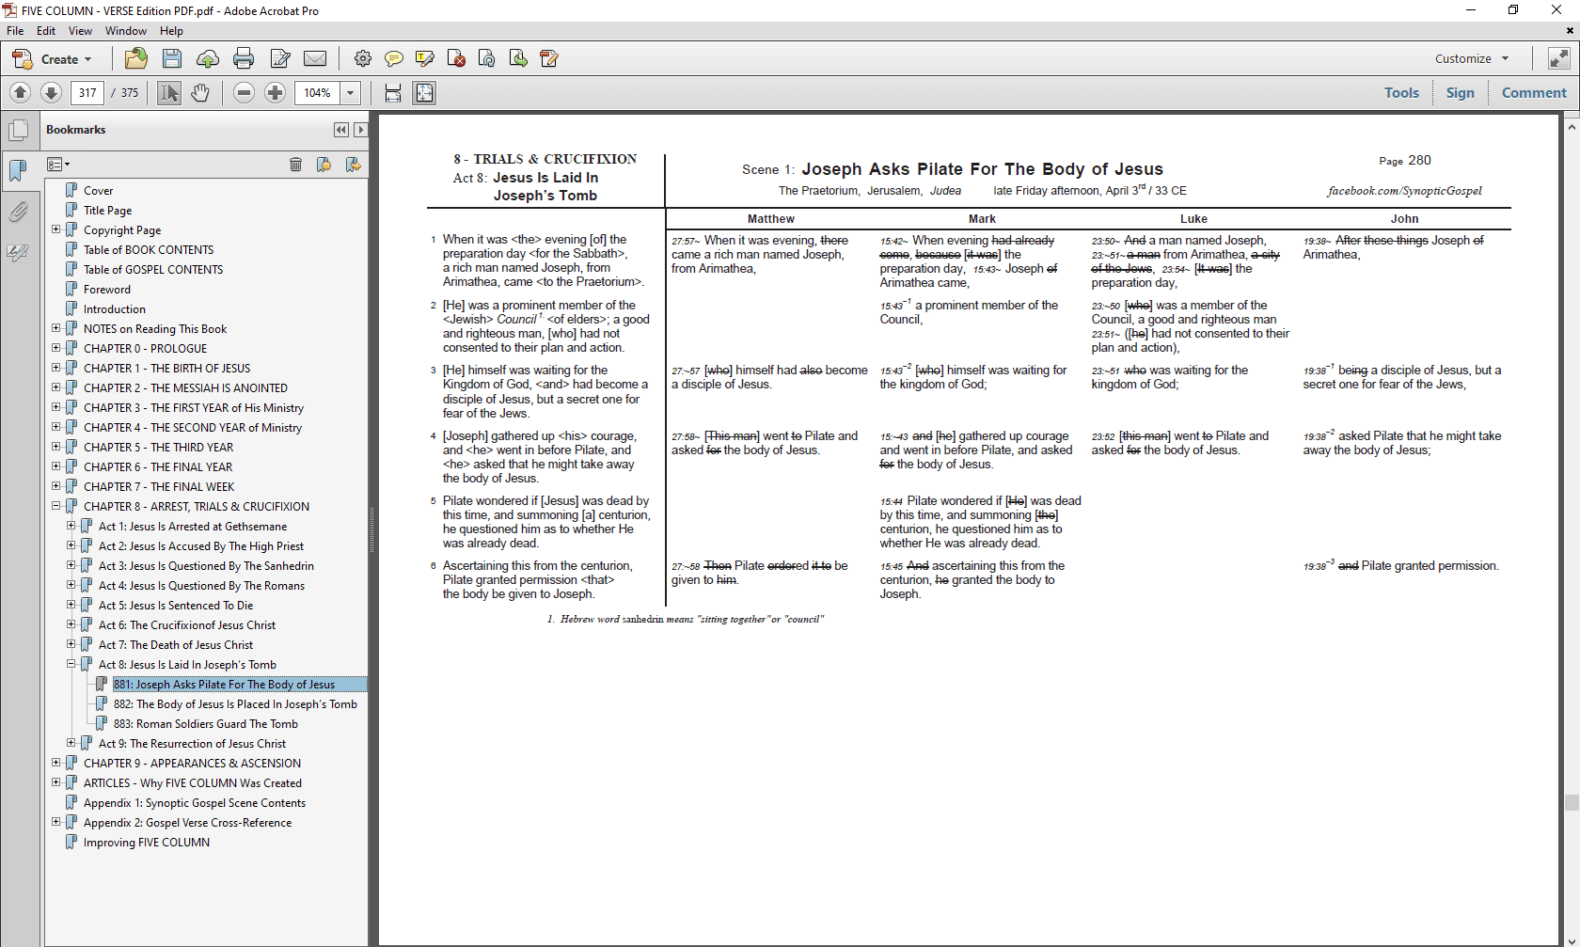
Task: Click facebook.com/SynopticGospel text on page
Action: 1404,191
